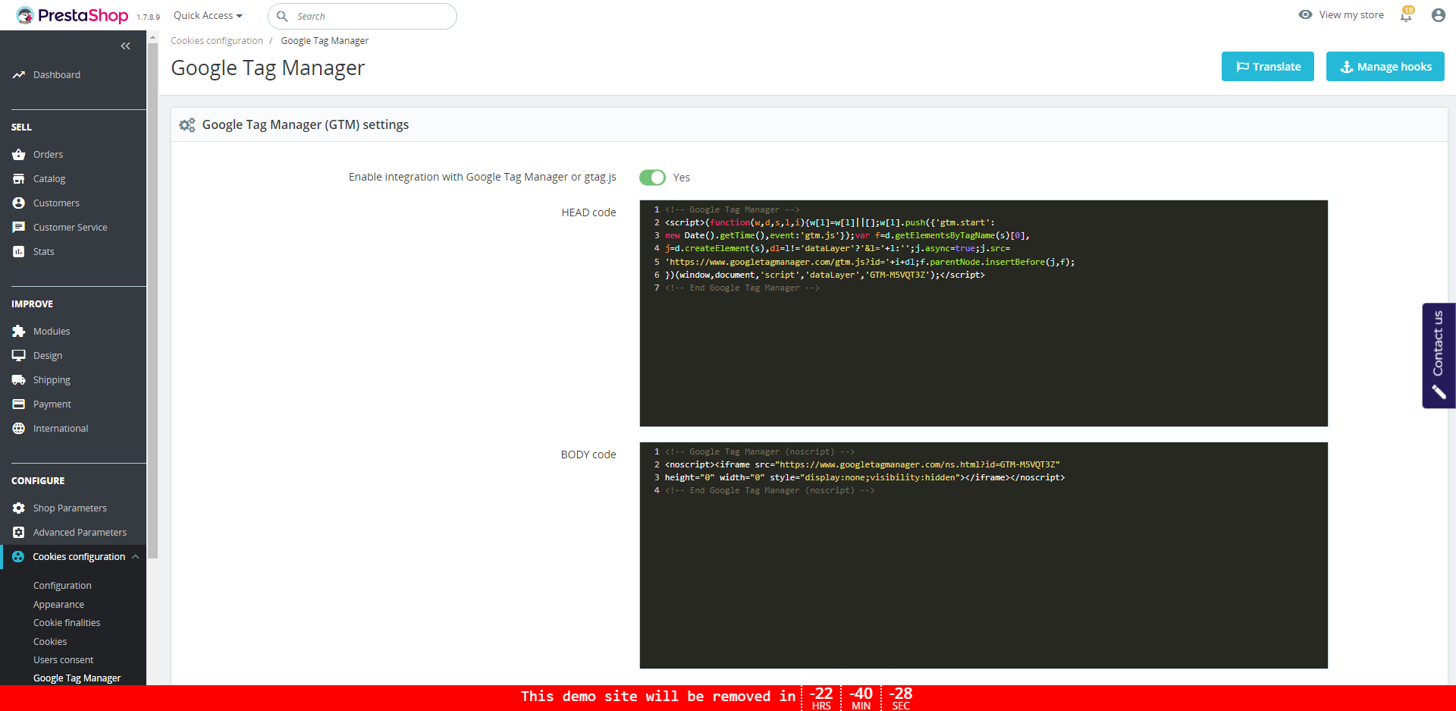Image resolution: width=1456 pixels, height=711 pixels.
Task: Click the Payment menu label
Action: (x=52, y=404)
